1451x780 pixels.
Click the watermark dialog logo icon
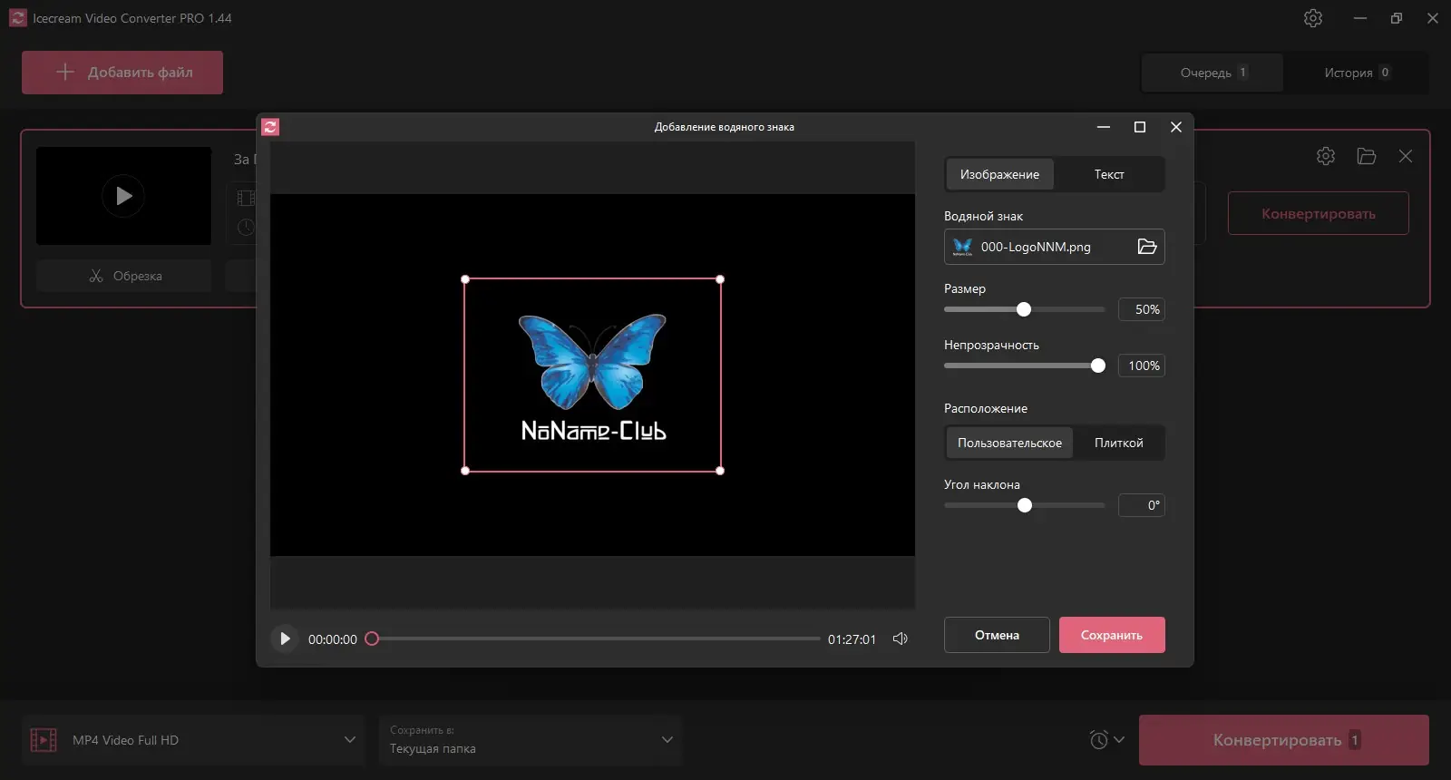coord(270,127)
